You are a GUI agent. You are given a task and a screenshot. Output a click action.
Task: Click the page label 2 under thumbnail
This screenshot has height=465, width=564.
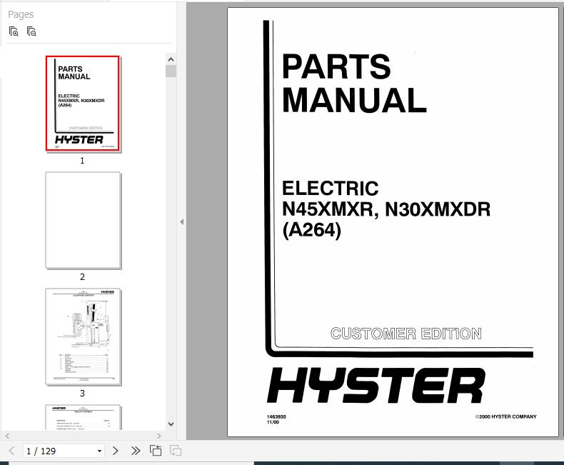point(82,276)
